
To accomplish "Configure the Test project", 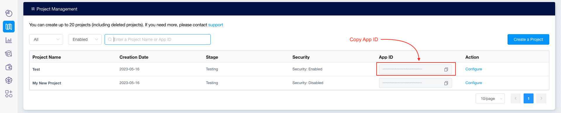I will click(x=474, y=69).
